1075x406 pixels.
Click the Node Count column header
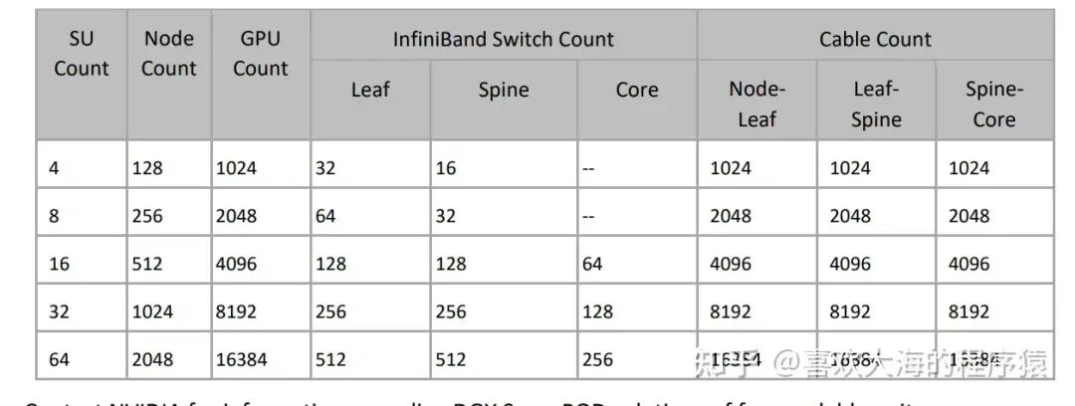pos(168,54)
